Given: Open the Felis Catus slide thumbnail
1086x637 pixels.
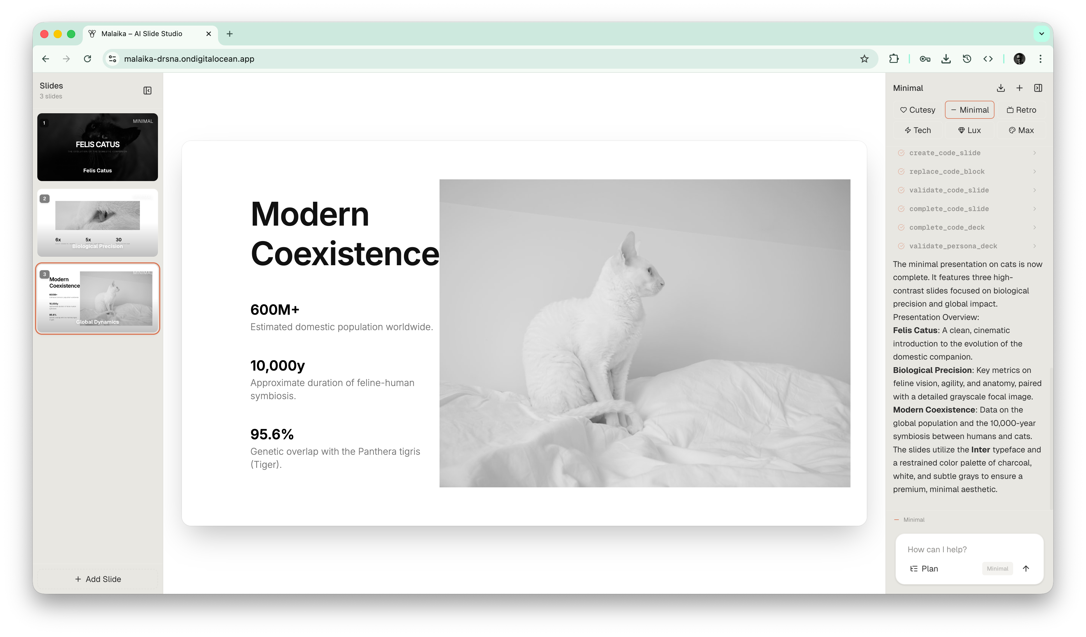Looking at the screenshot, I should coord(98,147).
